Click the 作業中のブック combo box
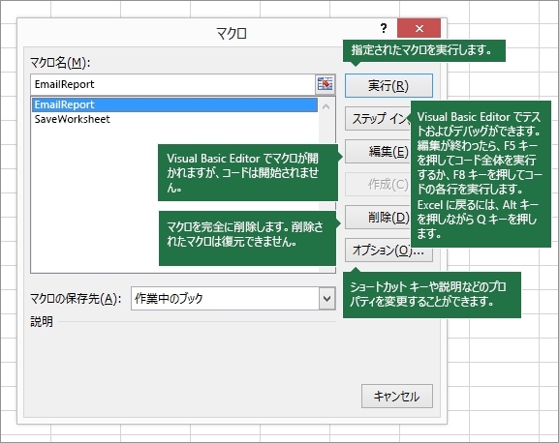Viewport: 559px width, 443px height. pos(233,298)
